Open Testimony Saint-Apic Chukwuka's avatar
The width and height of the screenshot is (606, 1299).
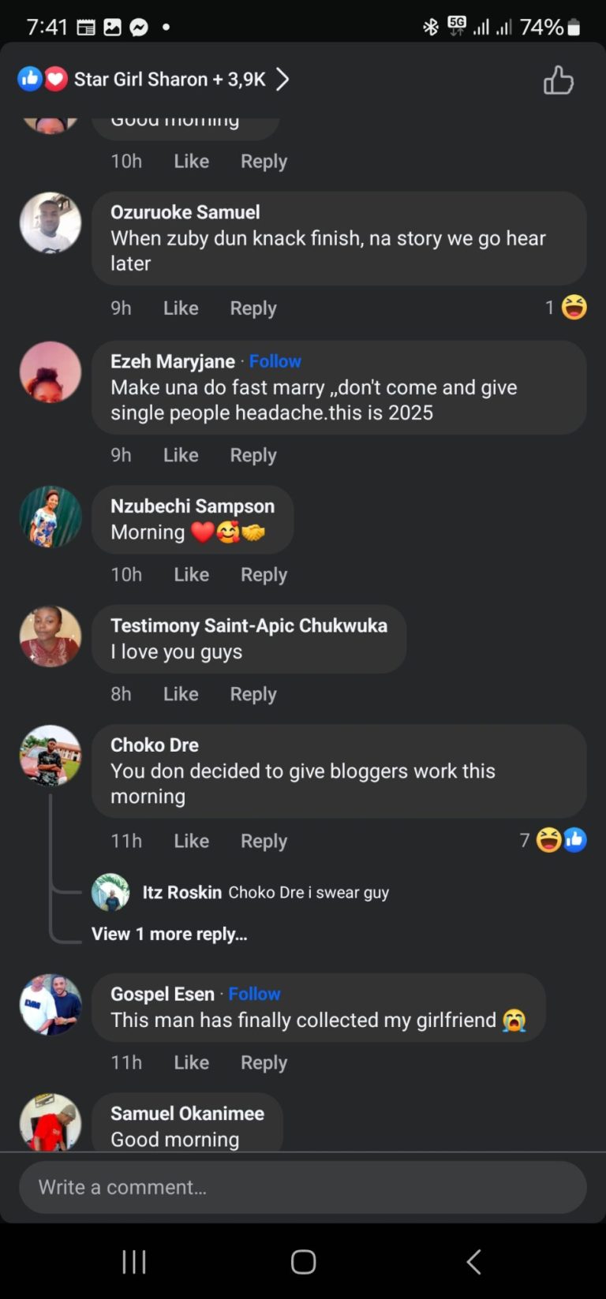point(50,636)
